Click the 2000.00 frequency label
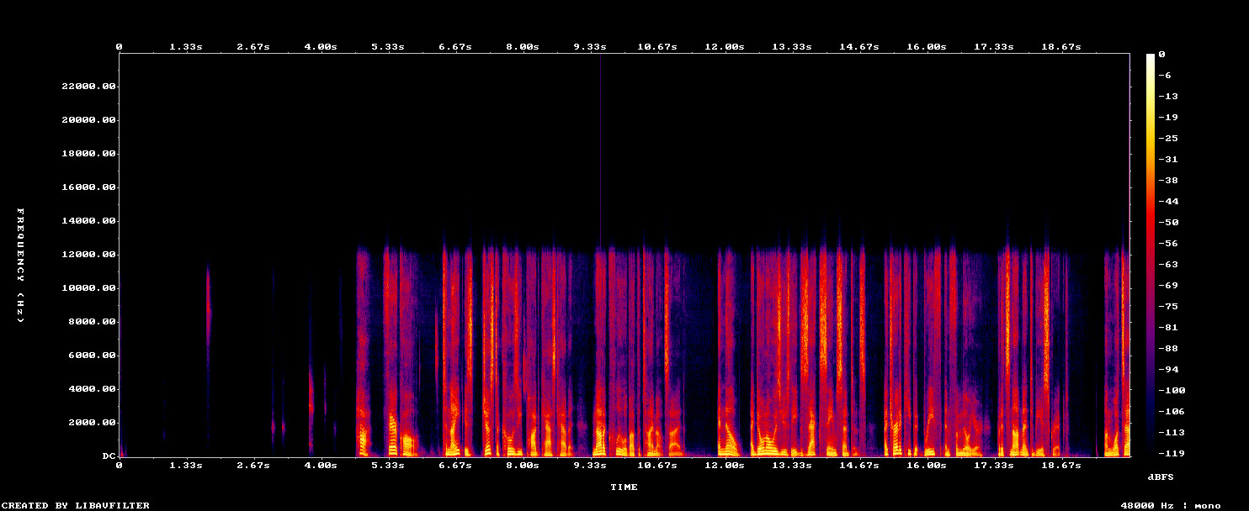Screen dimensions: 1249x511 92,423
